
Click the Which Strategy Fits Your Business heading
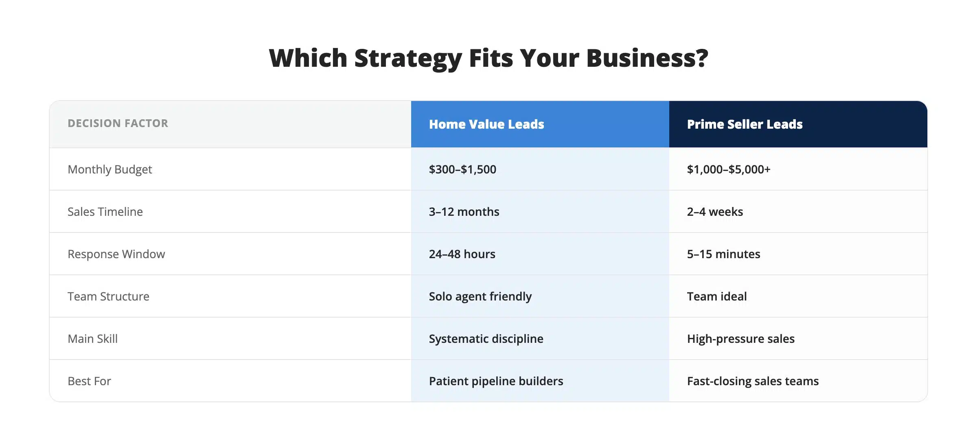coord(488,58)
